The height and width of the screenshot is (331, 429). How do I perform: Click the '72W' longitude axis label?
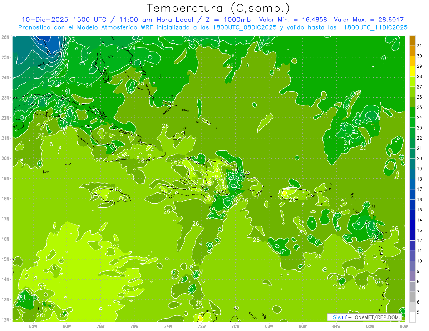point(202,326)
